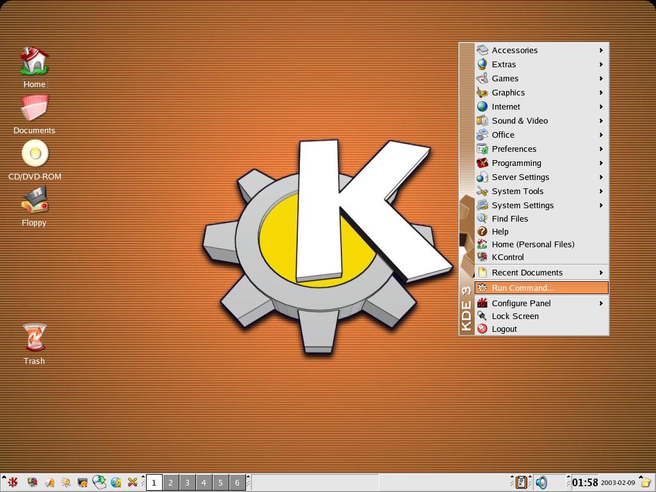Choose Run Command... from the K menu

click(541, 288)
